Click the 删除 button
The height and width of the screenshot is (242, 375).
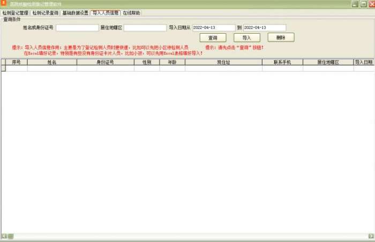tap(281, 37)
